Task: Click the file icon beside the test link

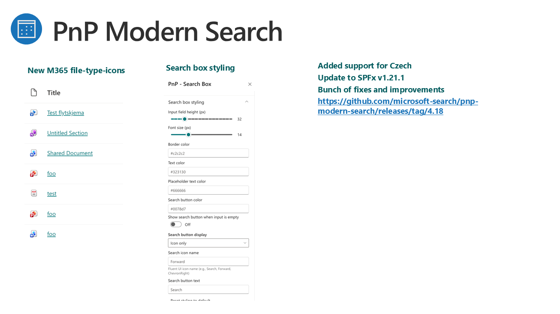Action: coord(34,193)
